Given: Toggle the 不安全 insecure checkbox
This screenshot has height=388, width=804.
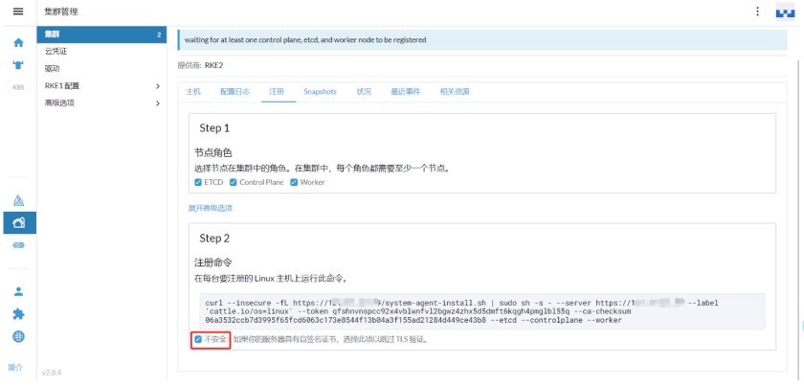Looking at the screenshot, I should pos(198,339).
